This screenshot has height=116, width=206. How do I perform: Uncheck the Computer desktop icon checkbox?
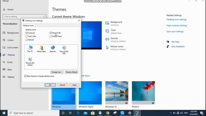[27, 33]
